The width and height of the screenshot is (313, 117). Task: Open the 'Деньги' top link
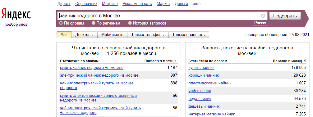182,4
